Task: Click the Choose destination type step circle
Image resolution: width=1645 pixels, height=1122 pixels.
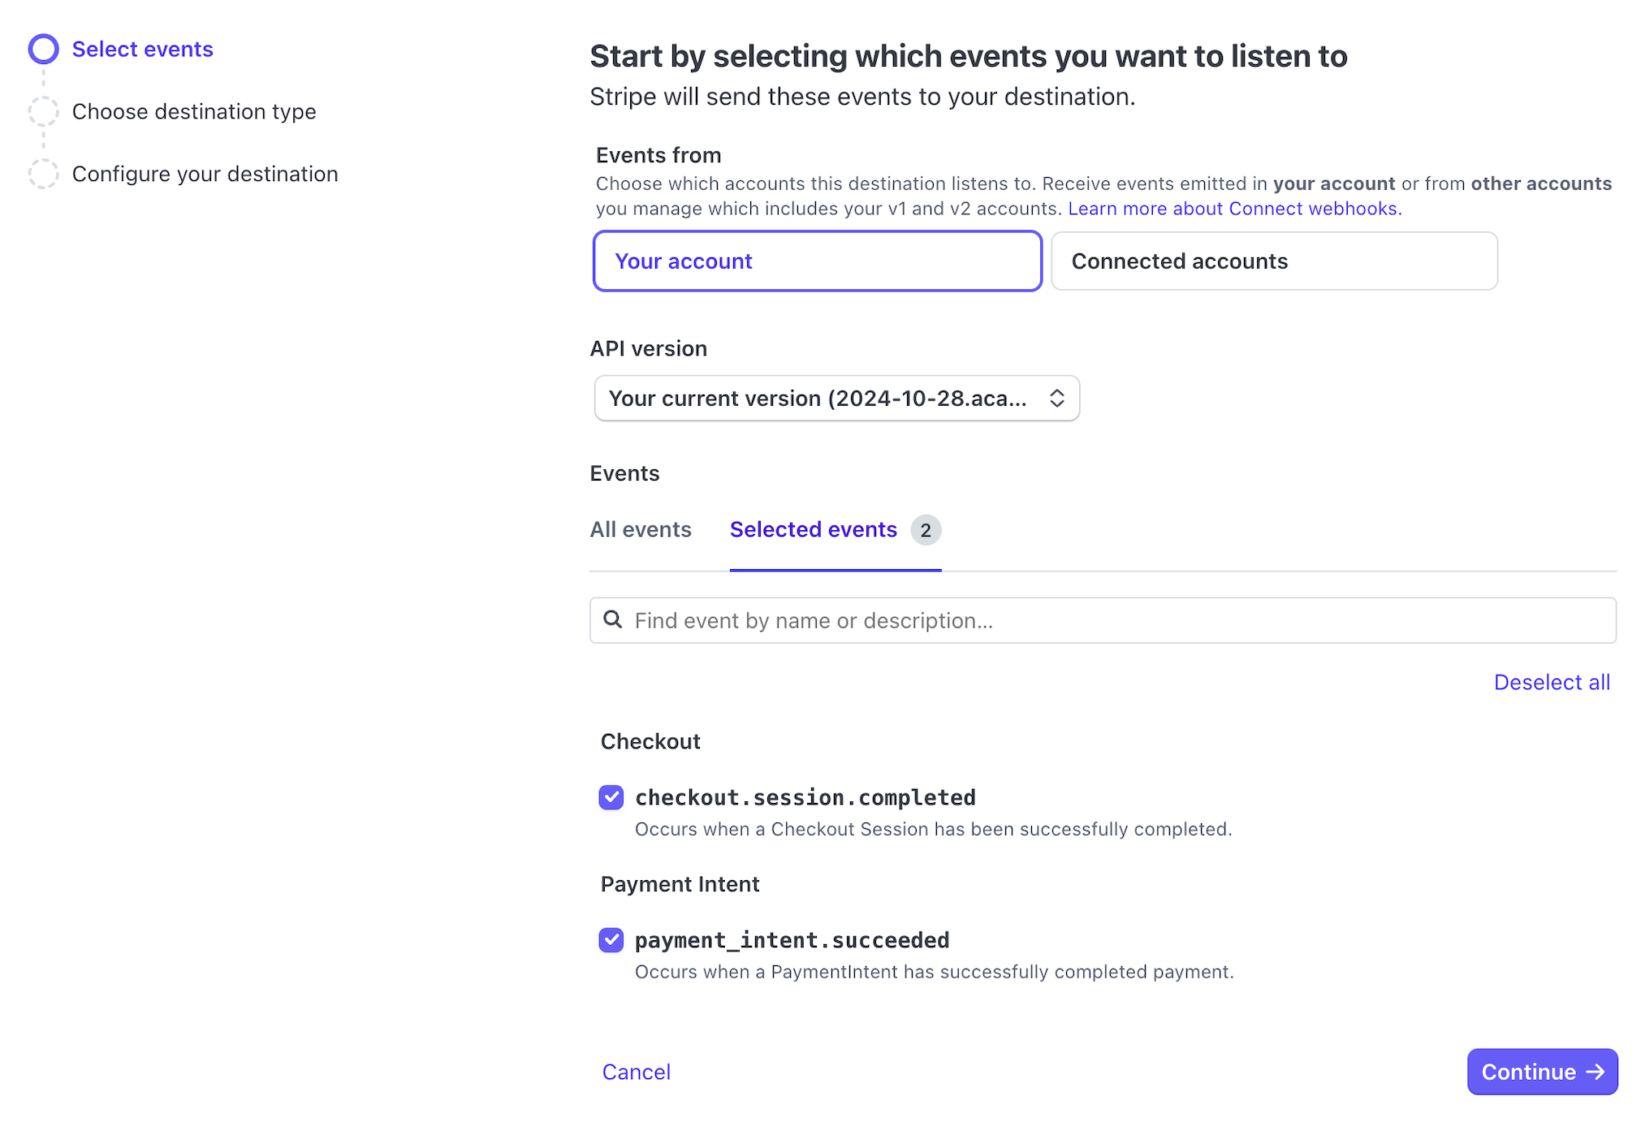Action: (43, 111)
